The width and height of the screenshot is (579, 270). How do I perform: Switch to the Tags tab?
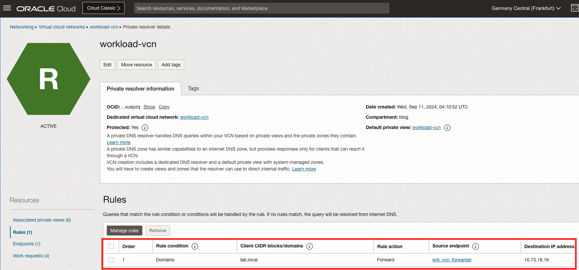[193, 89]
